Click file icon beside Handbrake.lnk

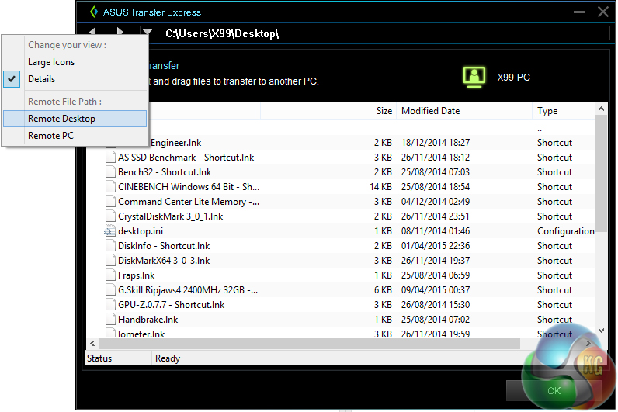click(110, 320)
